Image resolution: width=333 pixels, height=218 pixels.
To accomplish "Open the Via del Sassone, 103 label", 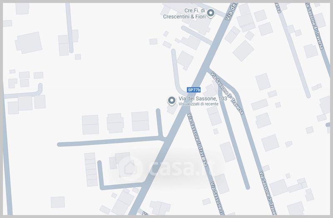I will [x=203, y=99].
